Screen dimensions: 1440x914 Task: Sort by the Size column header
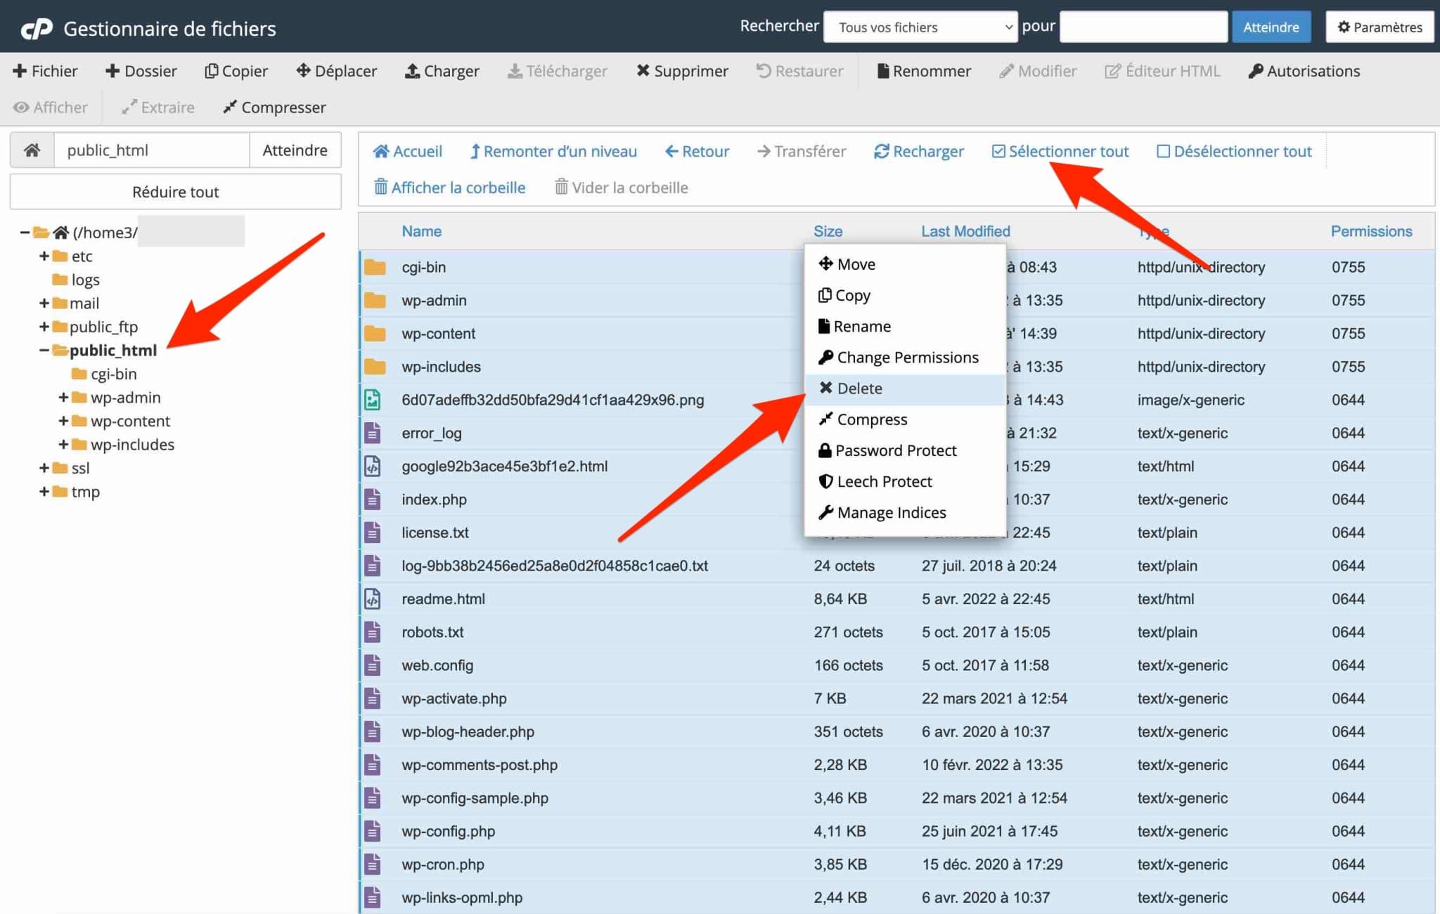[828, 231]
